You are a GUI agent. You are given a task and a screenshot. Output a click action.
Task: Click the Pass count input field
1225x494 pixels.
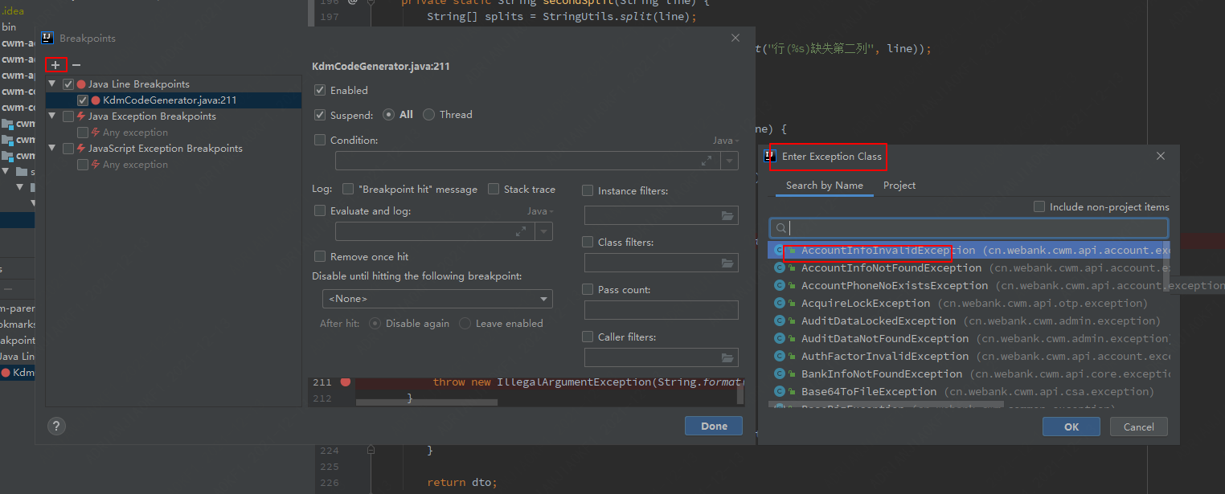pos(661,310)
